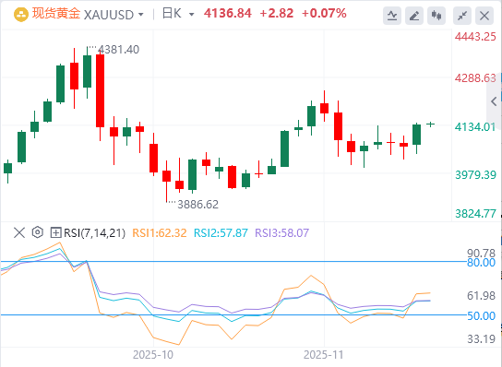Select the pencil drawing tool
The image size is (502, 367).
click(x=414, y=16)
